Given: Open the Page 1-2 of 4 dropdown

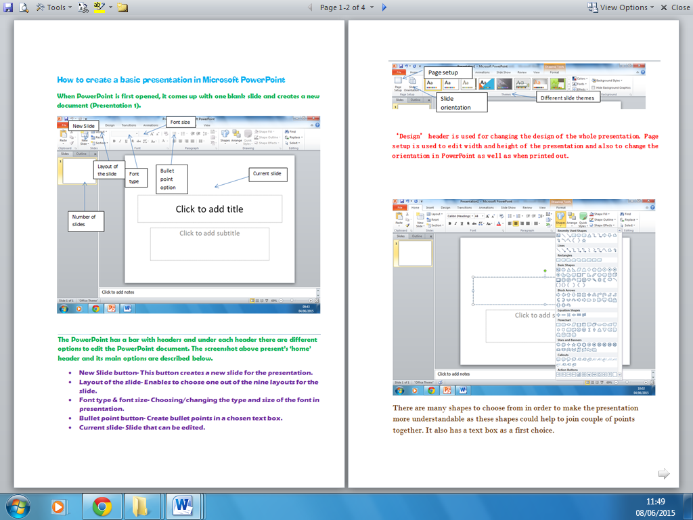Looking at the screenshot, I should tap(347, 7).
